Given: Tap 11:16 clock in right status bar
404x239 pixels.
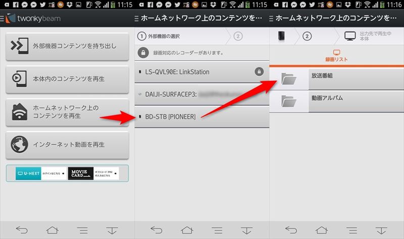Looking at the screenshot, I should 394,5.
